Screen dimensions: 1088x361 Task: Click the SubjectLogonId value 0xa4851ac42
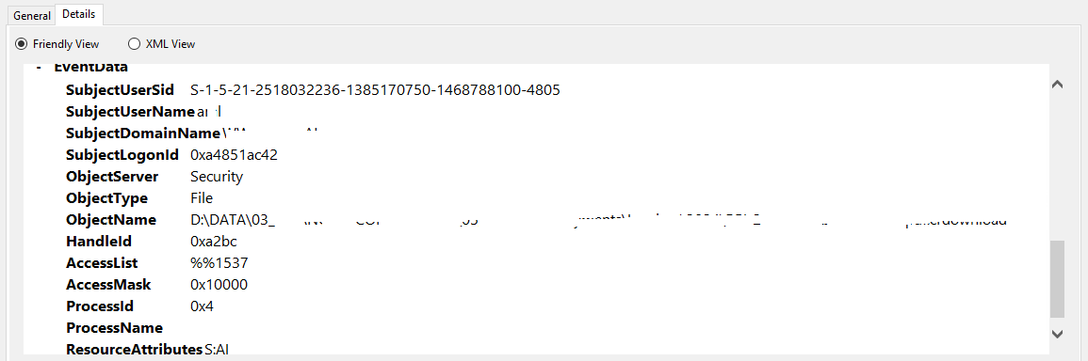click(x=234, y=154)
